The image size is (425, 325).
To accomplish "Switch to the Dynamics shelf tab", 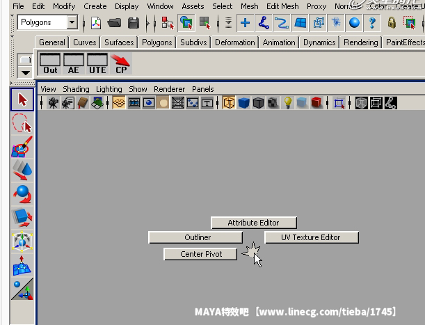I will point(319,42).
